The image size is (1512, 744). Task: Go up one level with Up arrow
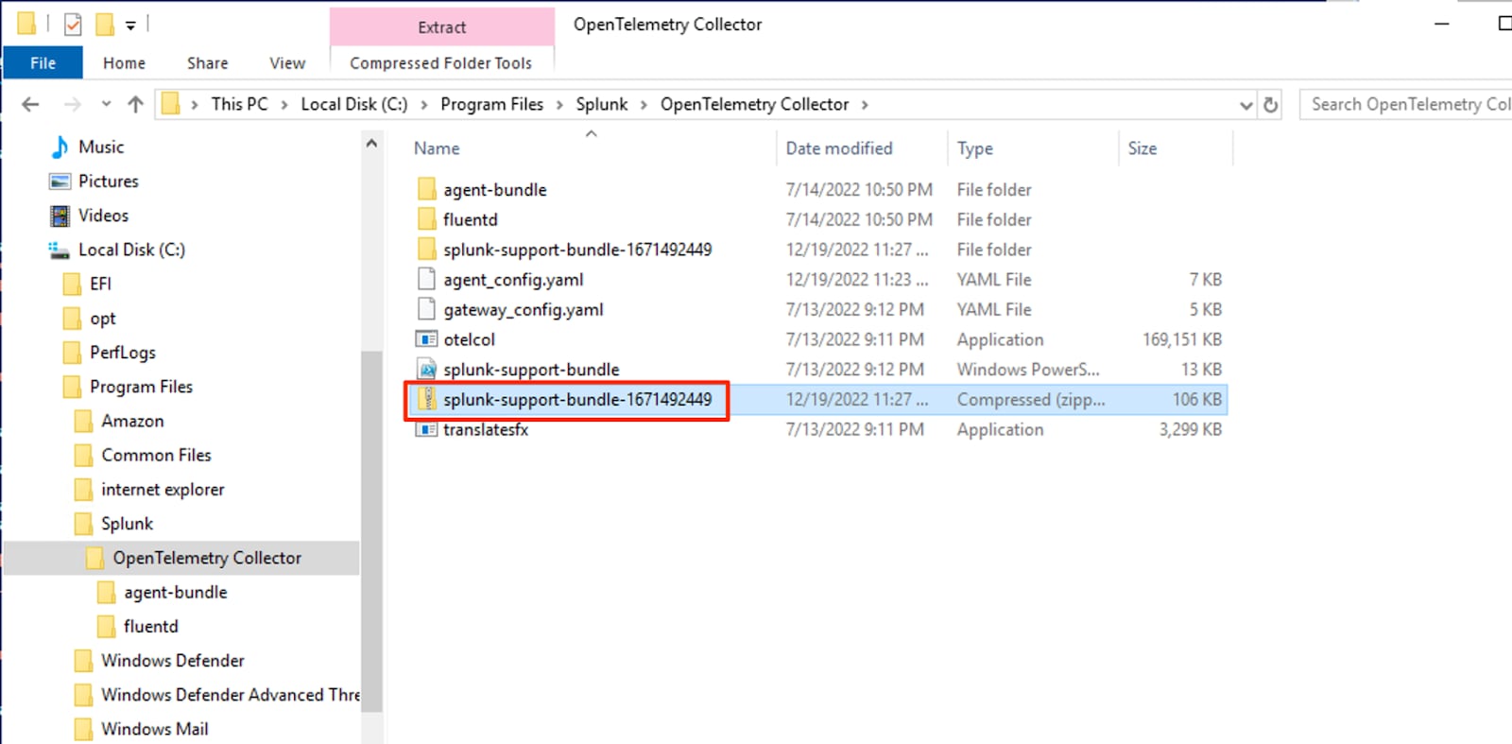click(x=136, y=104)
